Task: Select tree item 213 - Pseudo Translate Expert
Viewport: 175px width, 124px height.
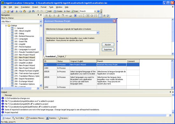Action: pos(26,52)
